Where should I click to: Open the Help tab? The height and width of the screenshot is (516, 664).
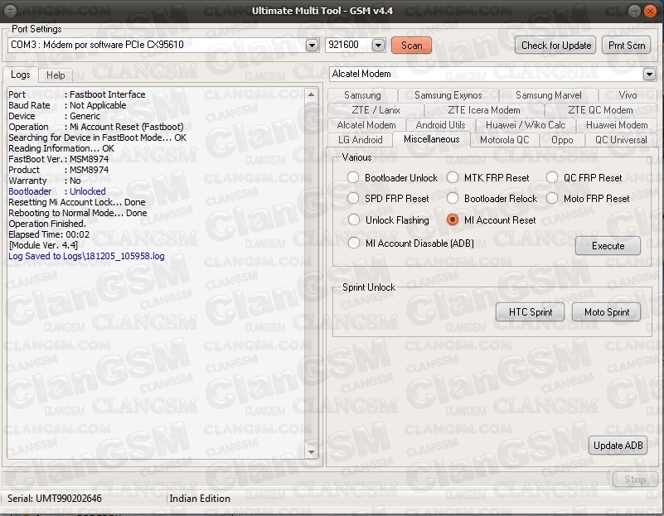click(x=56, y=75)
